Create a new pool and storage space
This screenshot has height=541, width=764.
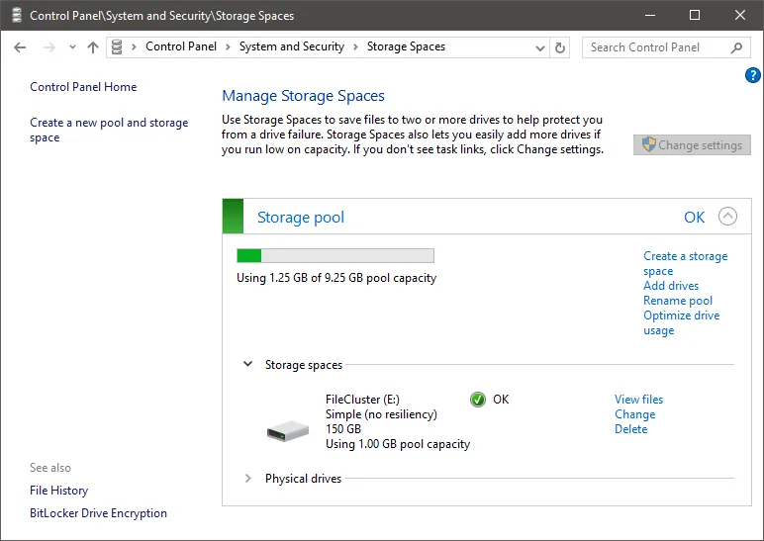[109, 130]
